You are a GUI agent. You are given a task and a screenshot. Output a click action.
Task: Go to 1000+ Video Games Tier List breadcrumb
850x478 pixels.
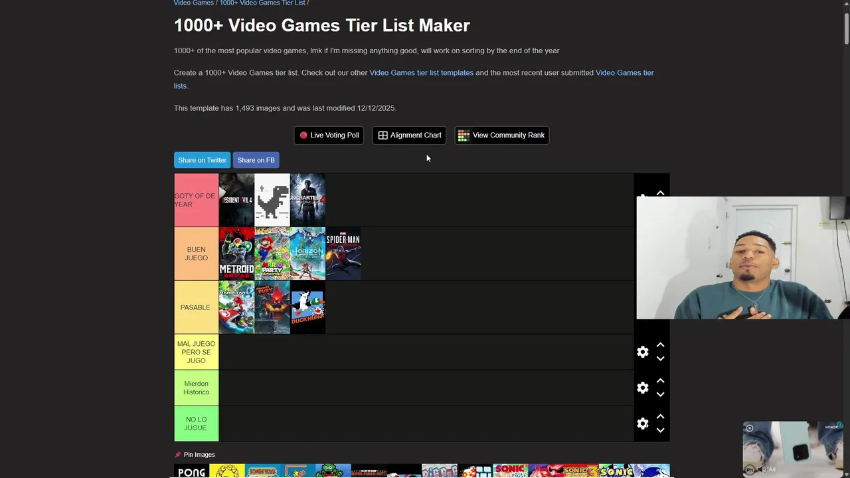pyautogui.click(x=262, y=3)
